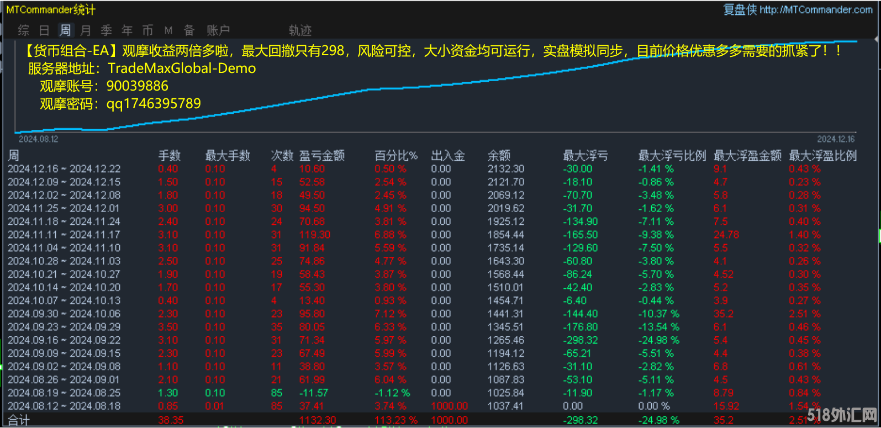Open the 账户 account tab
The width and height of the screenshot is (881, 428).
(x=218, y=30)
